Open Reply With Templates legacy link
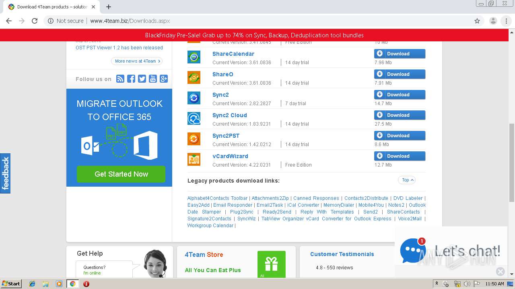Screen dimensions: 515x289 coord(327,212)
